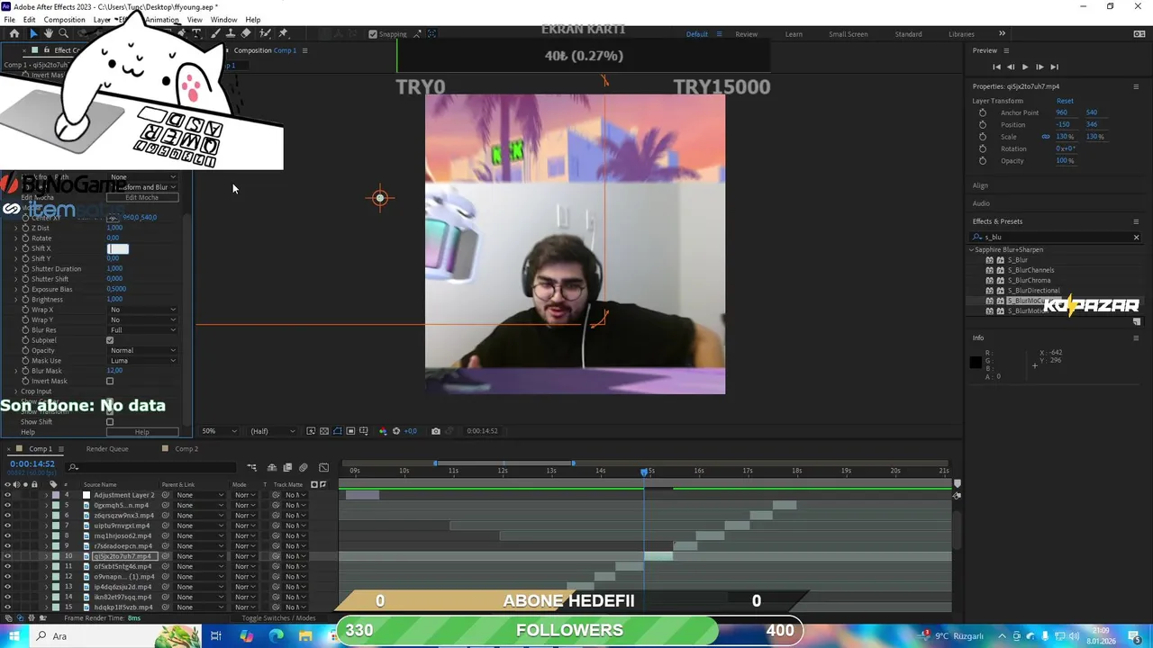Screen dimensions: 1153x648
Task: Toggle transparency grid in viewer
Action: pyautogui.click(x=324, y=431)
